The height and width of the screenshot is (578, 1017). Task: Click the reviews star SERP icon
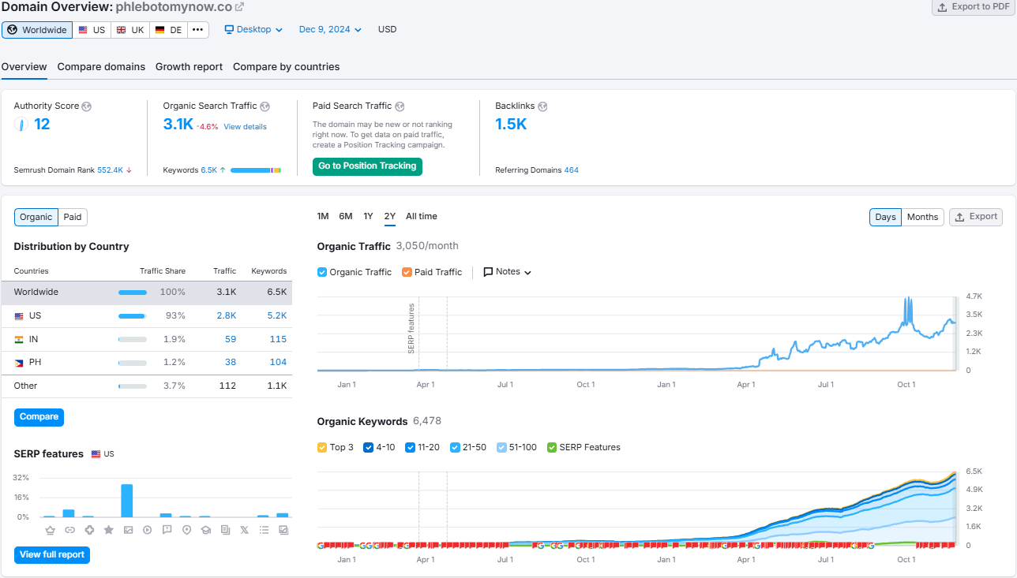[109, 530]
